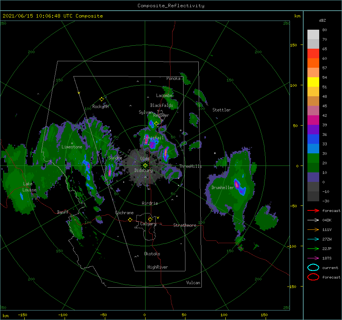Click the Sylvan label on map
Viewport: 342px width, 320px height.
tap(146, 112)
